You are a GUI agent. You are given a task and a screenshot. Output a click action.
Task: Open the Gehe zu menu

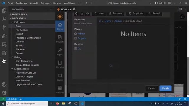click(57, 3)
